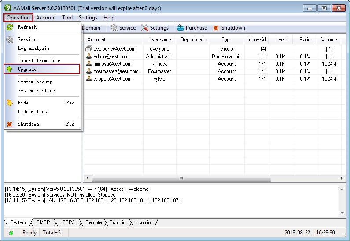The height and width of the screenshot is (241, 350).
Task: Click the Settings label in toolbar
Action: (159, 28)
